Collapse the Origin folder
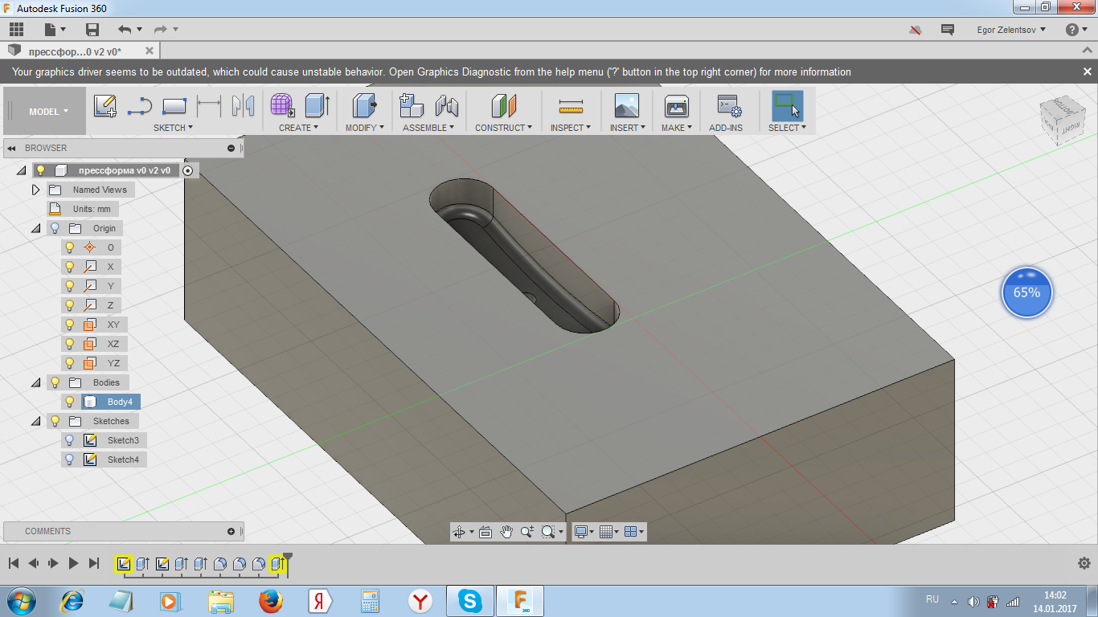 coord(35,228)
